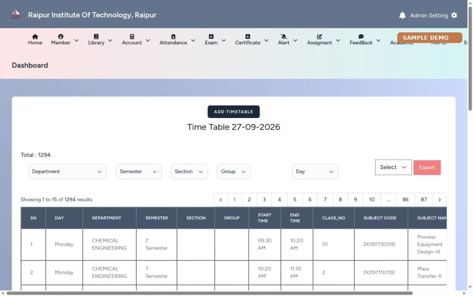
Task: Click the START TIME column header
Action: [265, 218]
